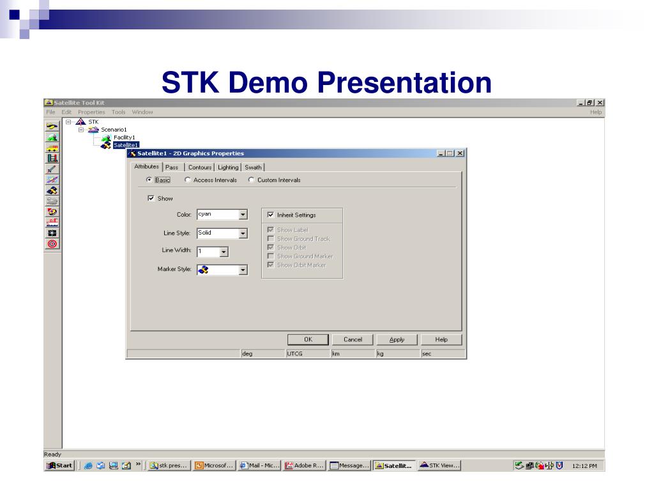
Task: Toggle the Show Label checkbox
Action: (x=271, y=230)
